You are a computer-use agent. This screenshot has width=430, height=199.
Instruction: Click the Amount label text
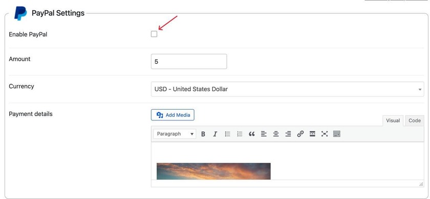point(20,59)
